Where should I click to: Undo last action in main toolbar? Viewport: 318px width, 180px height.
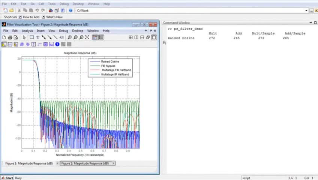click(37, 10)
